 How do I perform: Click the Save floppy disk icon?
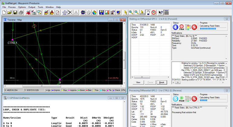[15, 12]
